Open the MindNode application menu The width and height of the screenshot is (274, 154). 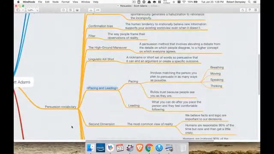[29, 2]
